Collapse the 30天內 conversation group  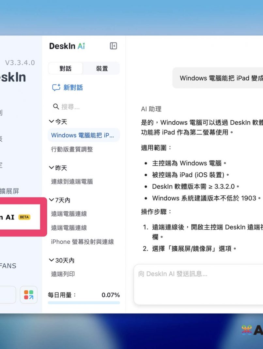click(x=52, y=260)
